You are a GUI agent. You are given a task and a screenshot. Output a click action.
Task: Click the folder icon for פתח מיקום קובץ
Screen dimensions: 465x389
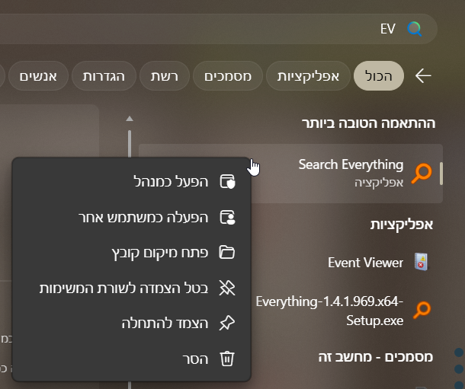point(227,252)
